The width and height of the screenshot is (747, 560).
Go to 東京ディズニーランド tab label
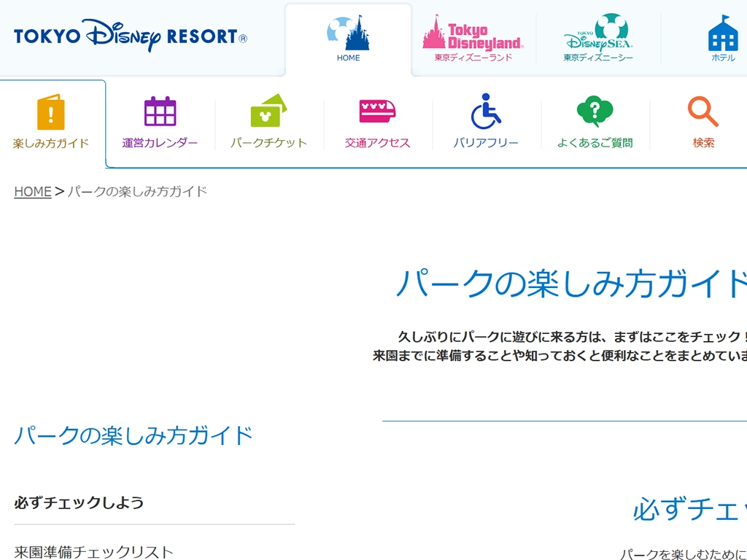click(x=473, y=58)
